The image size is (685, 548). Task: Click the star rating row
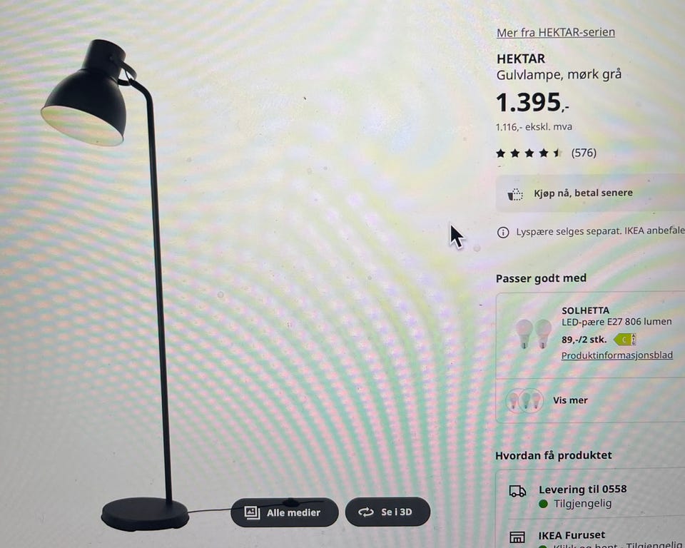point(529,153)
